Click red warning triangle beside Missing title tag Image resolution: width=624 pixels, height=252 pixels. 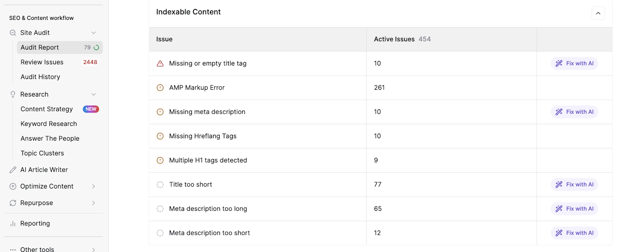click(160, 63)
